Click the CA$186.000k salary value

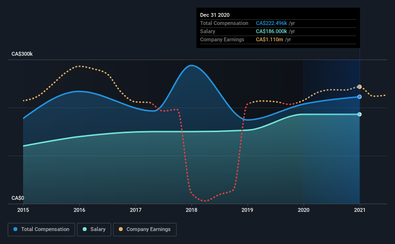point(271,31)
